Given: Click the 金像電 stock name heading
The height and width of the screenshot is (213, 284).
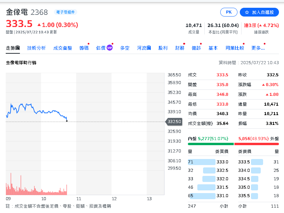Looking at the screenshot, I should [x=17, y=12].
